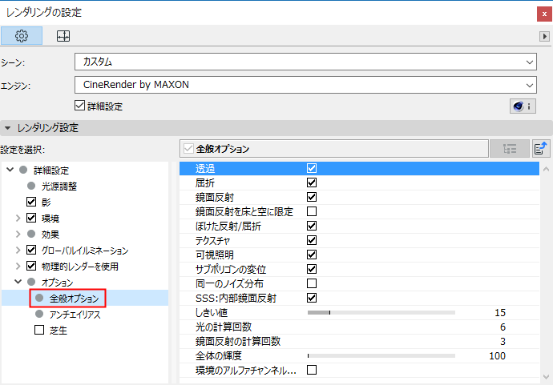Toggle the 詳細設定 checkbox below the engine
This screenshot has width=553, height=385.
79,106
